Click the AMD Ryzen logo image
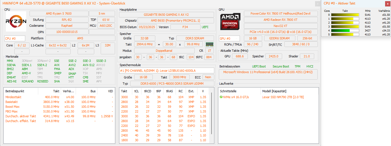The width and height of the screenshot is (391, 146). (16, 21)
